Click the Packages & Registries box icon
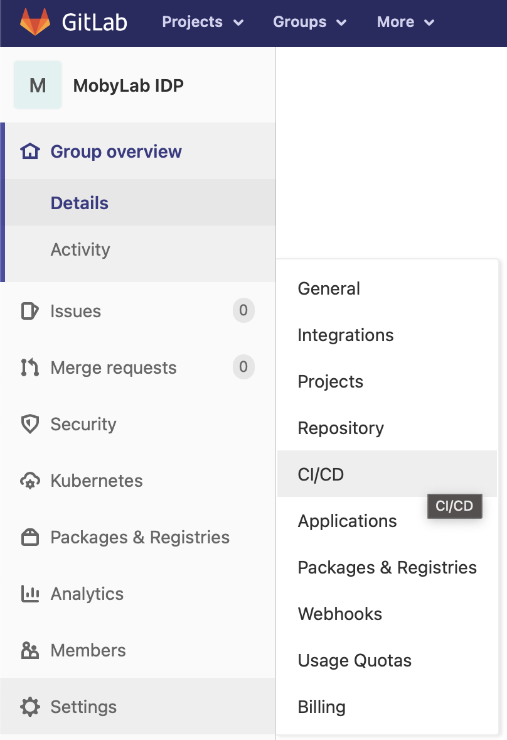 (x=29, y=537)
